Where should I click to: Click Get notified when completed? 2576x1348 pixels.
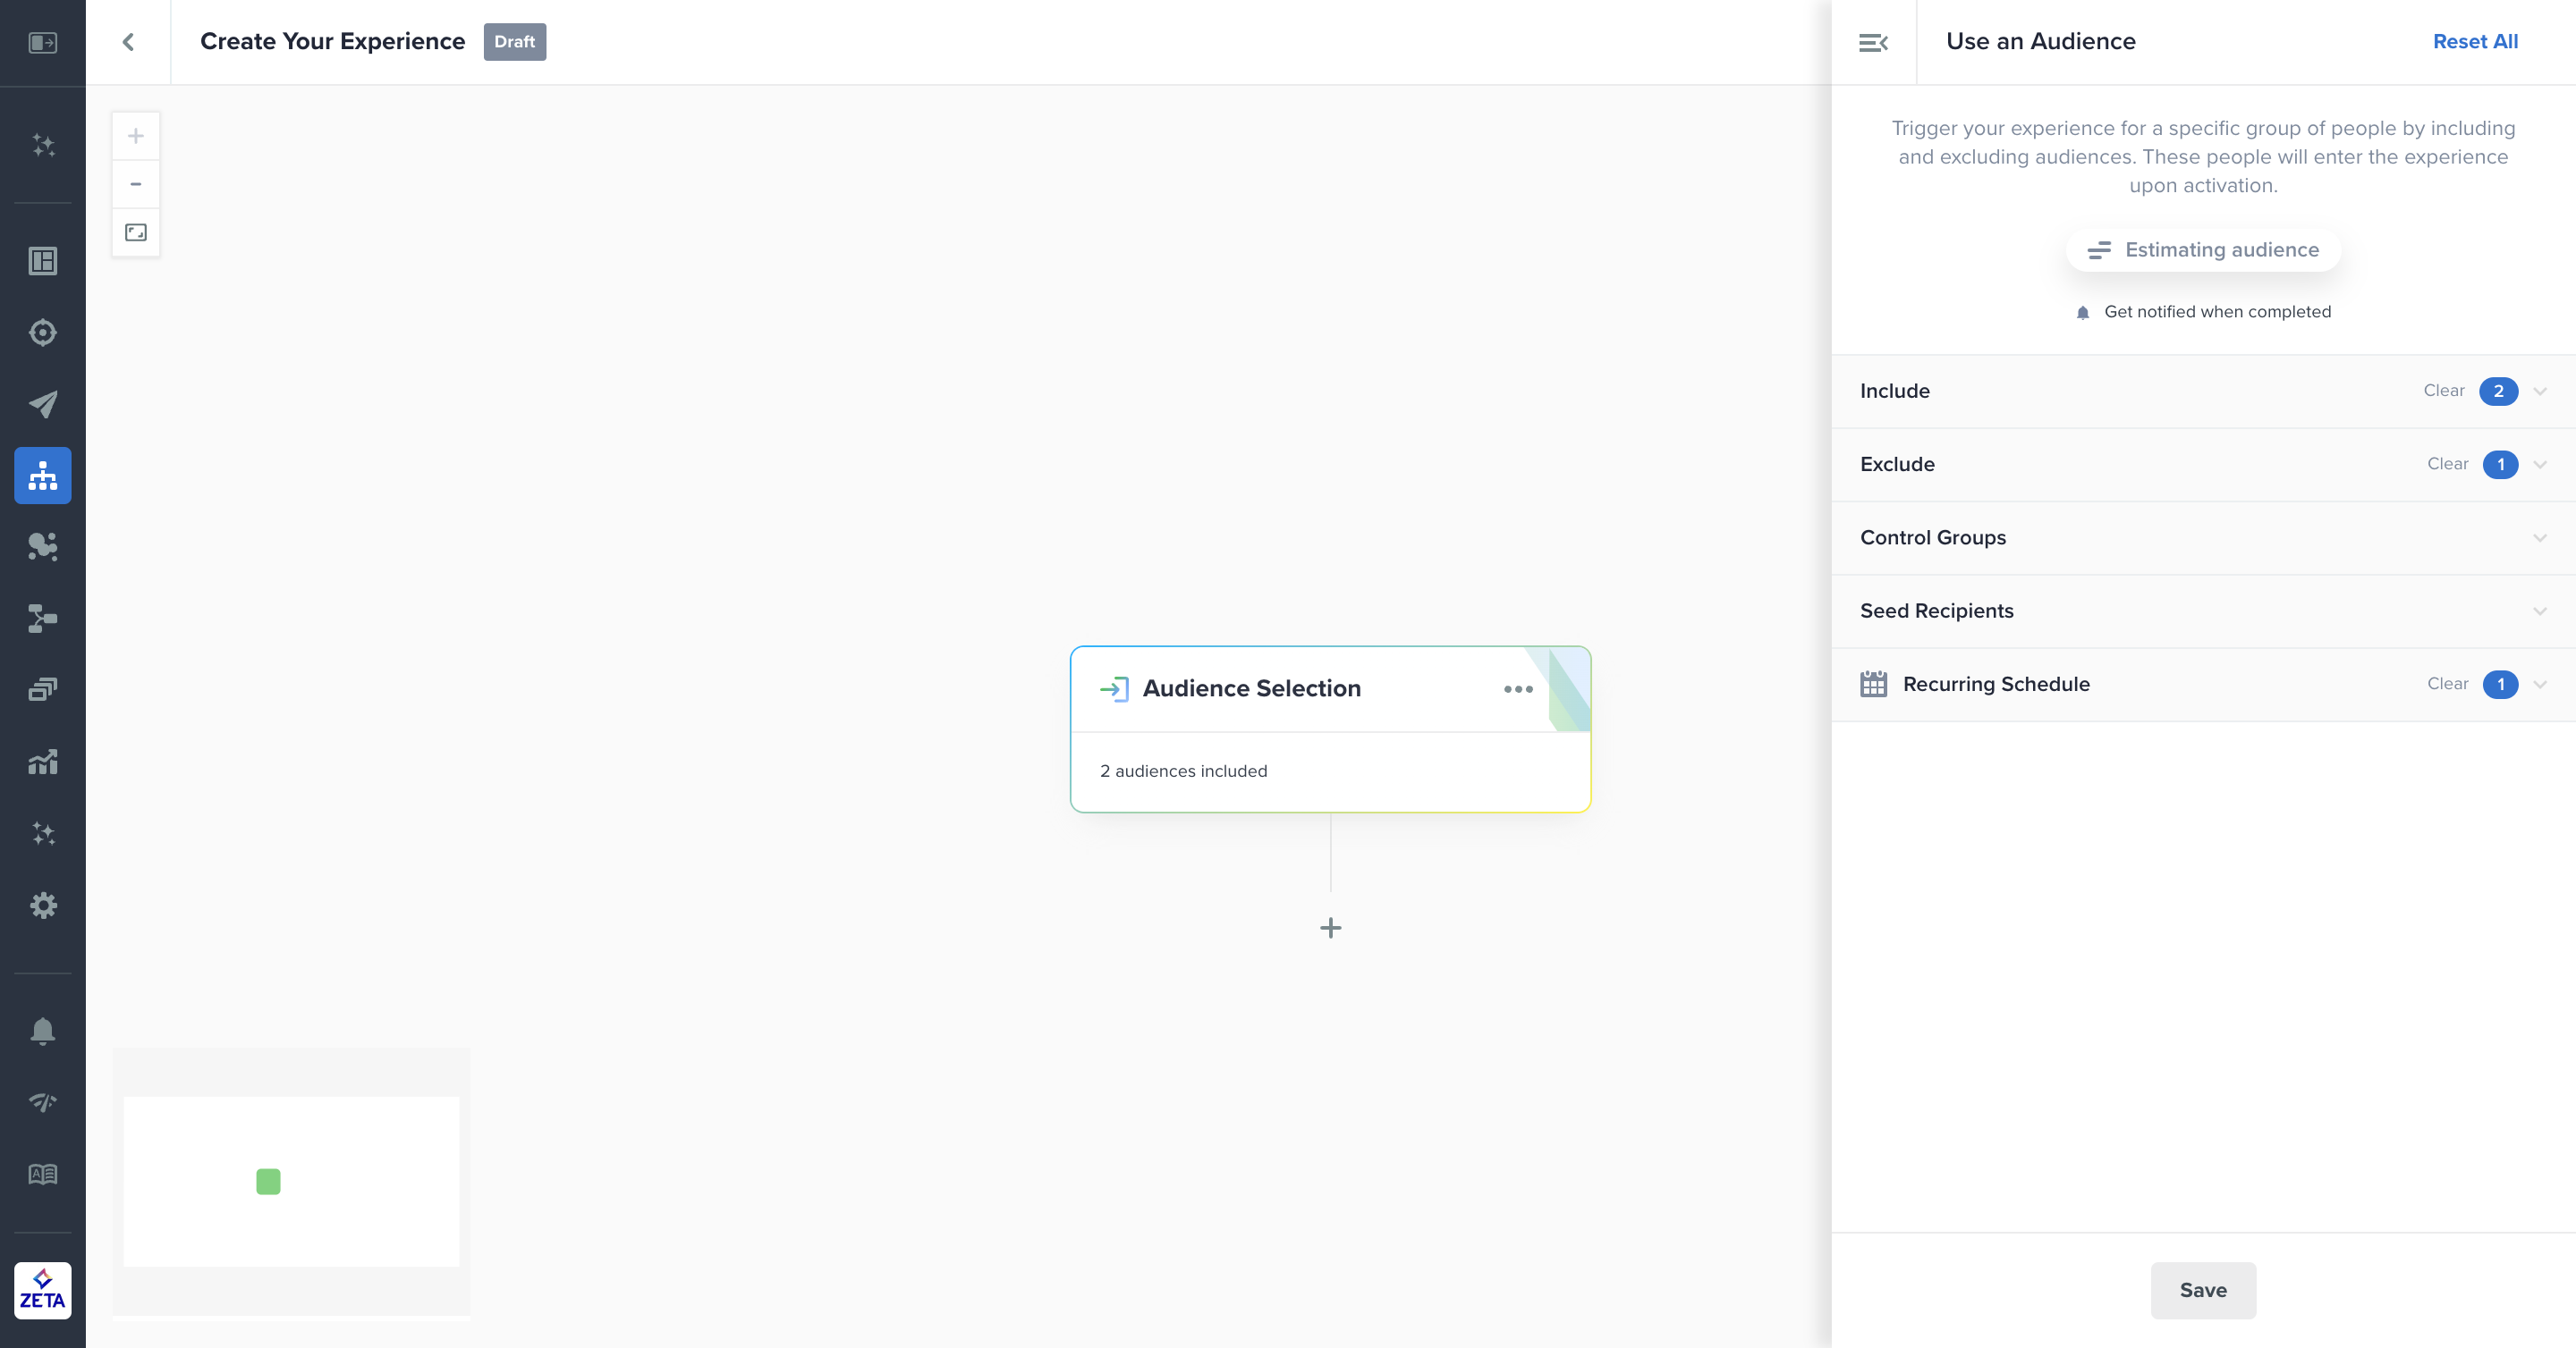pos(2216,312)
